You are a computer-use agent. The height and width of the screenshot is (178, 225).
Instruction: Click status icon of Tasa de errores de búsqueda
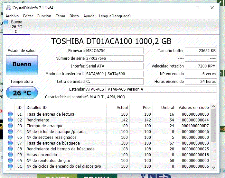10,143
